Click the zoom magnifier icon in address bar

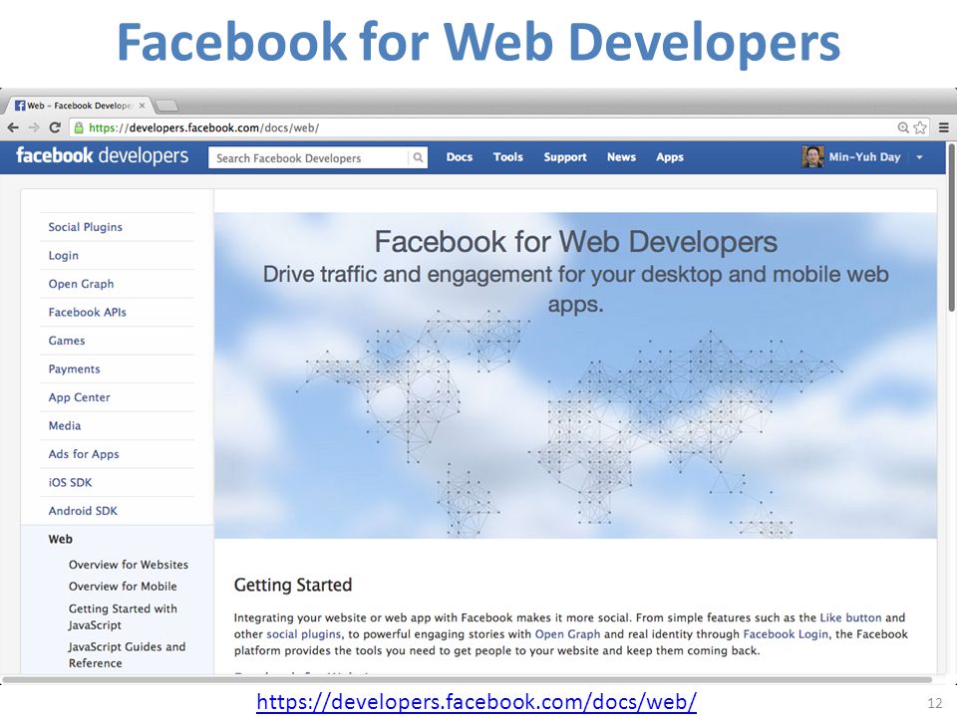click(x=903, y=127)
